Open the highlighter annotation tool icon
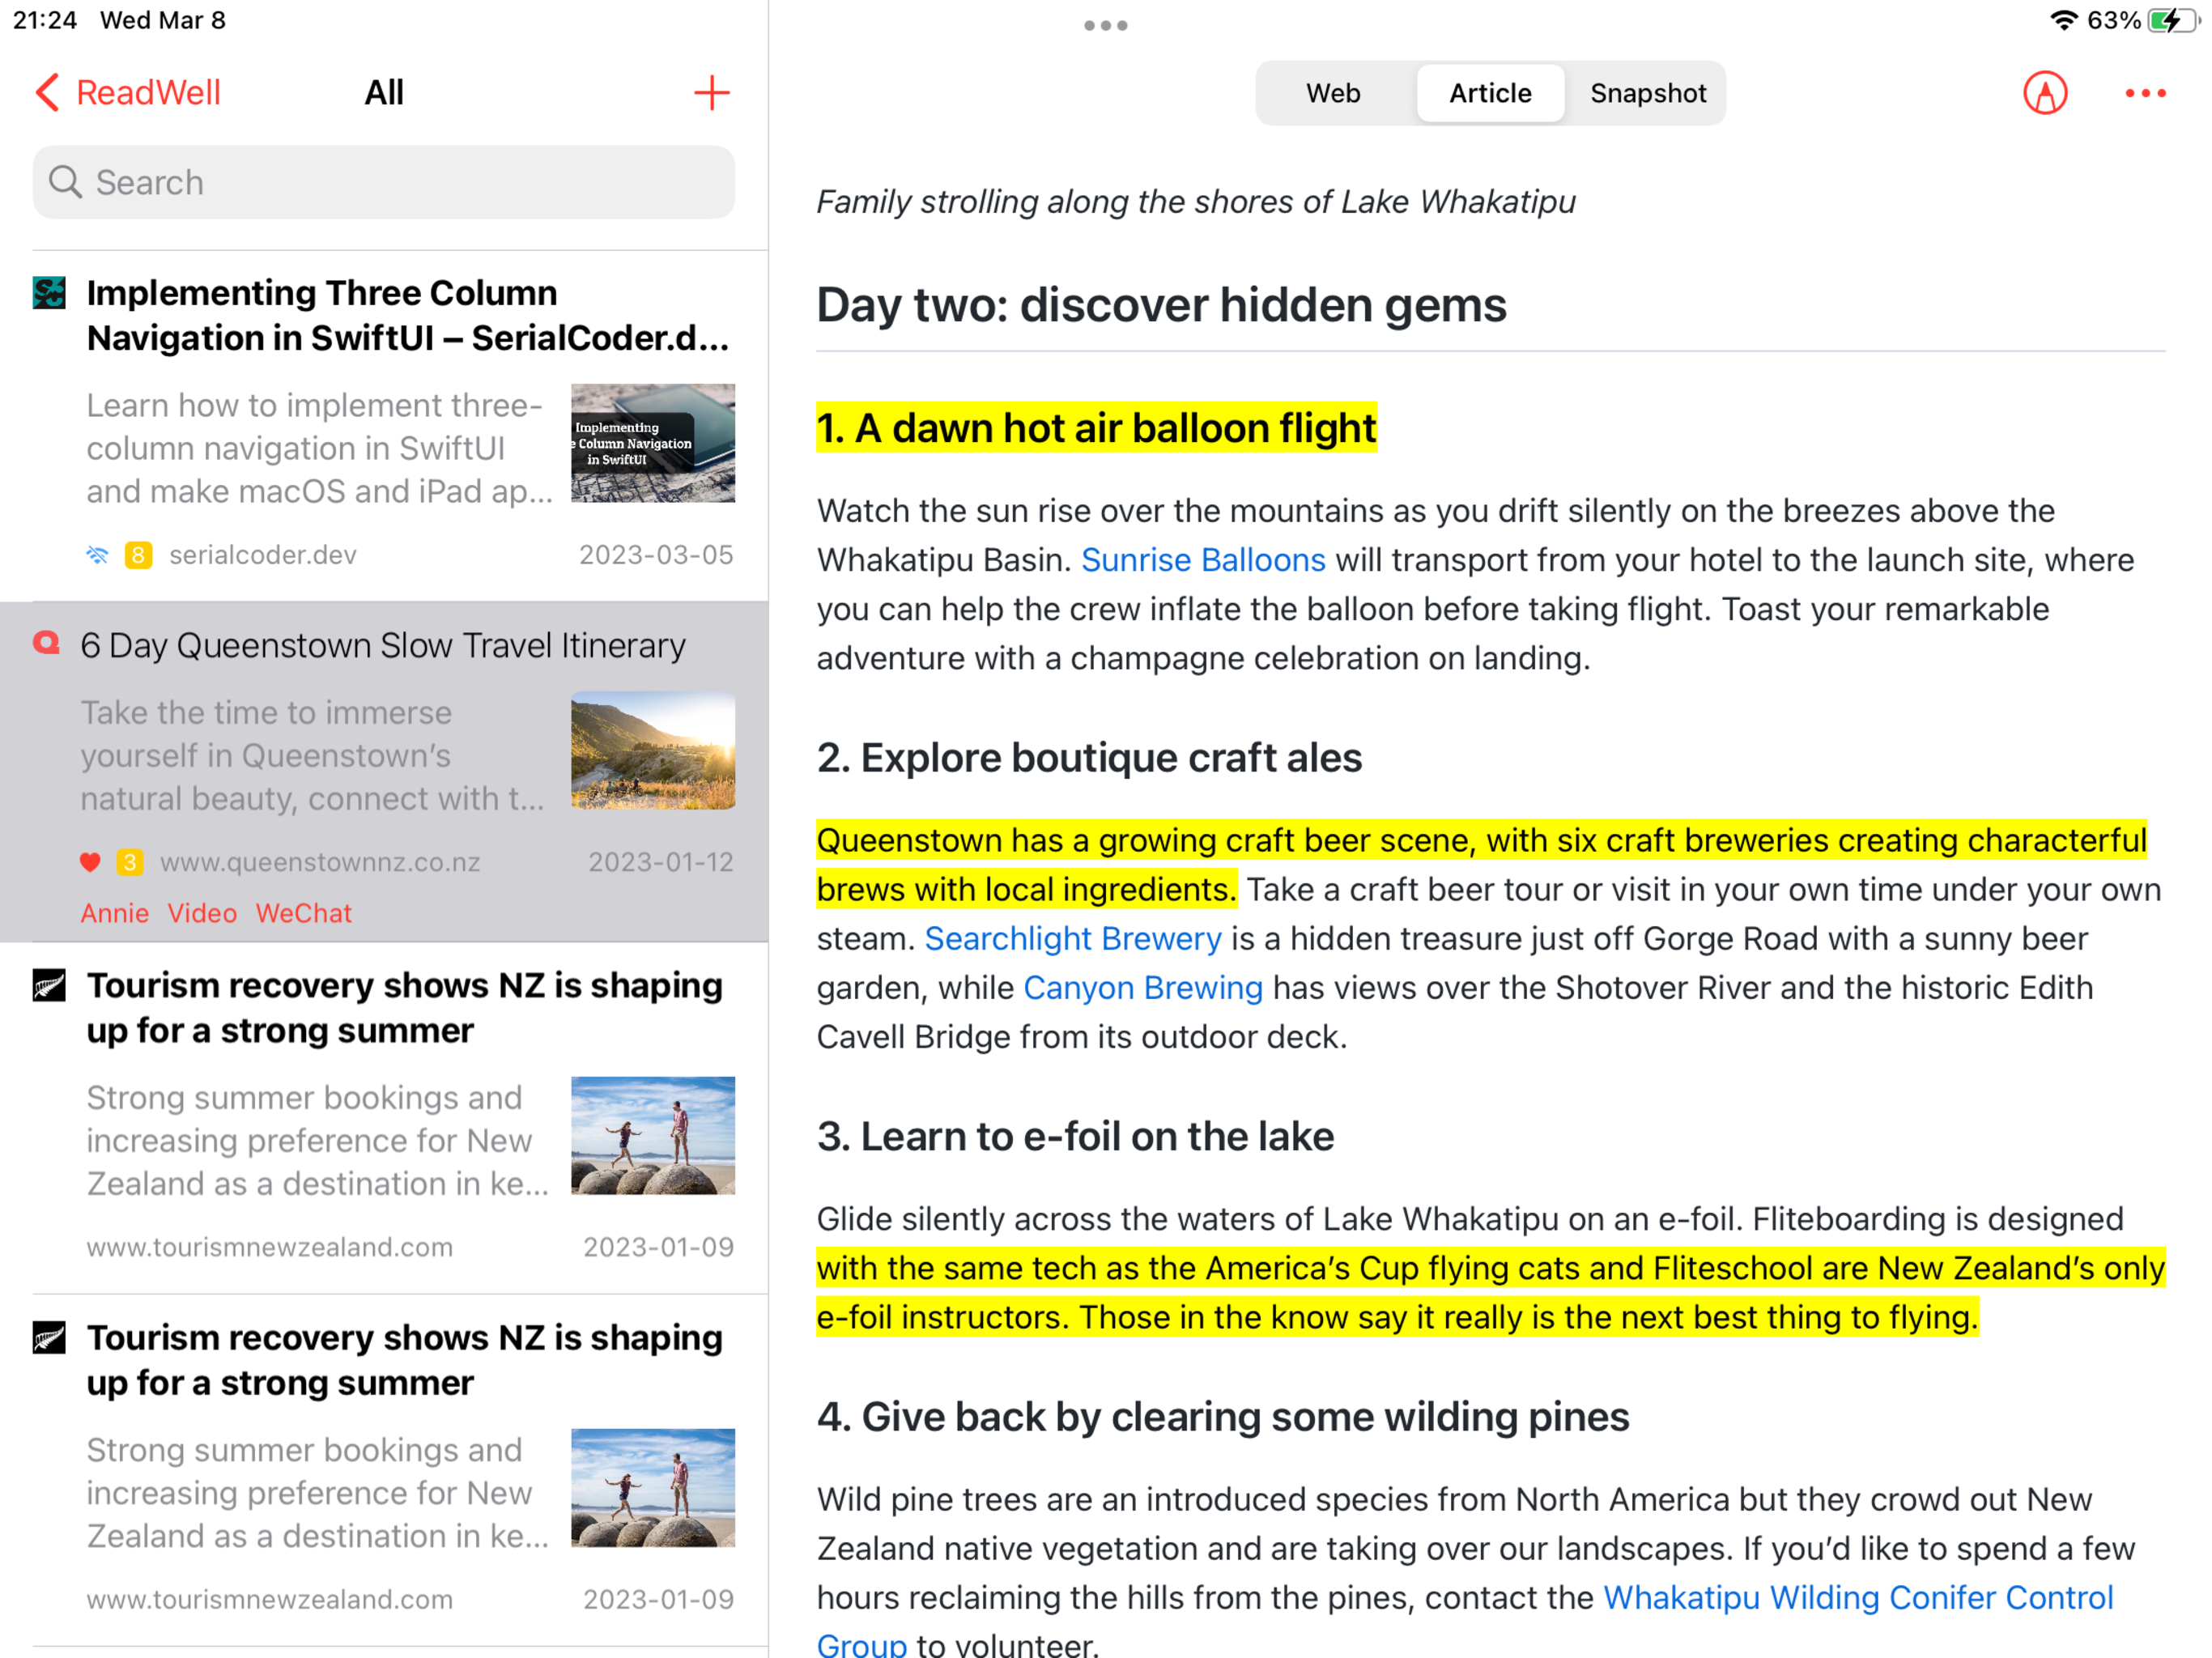 pos(2045,93)
